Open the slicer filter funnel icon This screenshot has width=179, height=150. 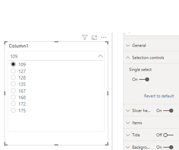pos(85,37)
